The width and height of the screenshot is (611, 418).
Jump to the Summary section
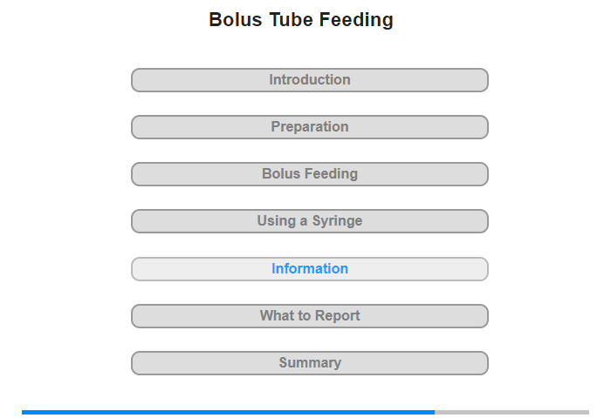(x=309, y=363)
